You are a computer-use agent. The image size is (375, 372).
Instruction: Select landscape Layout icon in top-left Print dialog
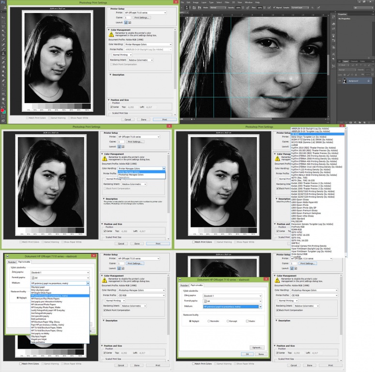pyautogui.click(x=129, y=22)
